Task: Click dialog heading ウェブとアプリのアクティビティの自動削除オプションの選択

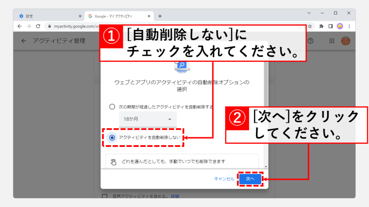Action: (x=182, y=86)
